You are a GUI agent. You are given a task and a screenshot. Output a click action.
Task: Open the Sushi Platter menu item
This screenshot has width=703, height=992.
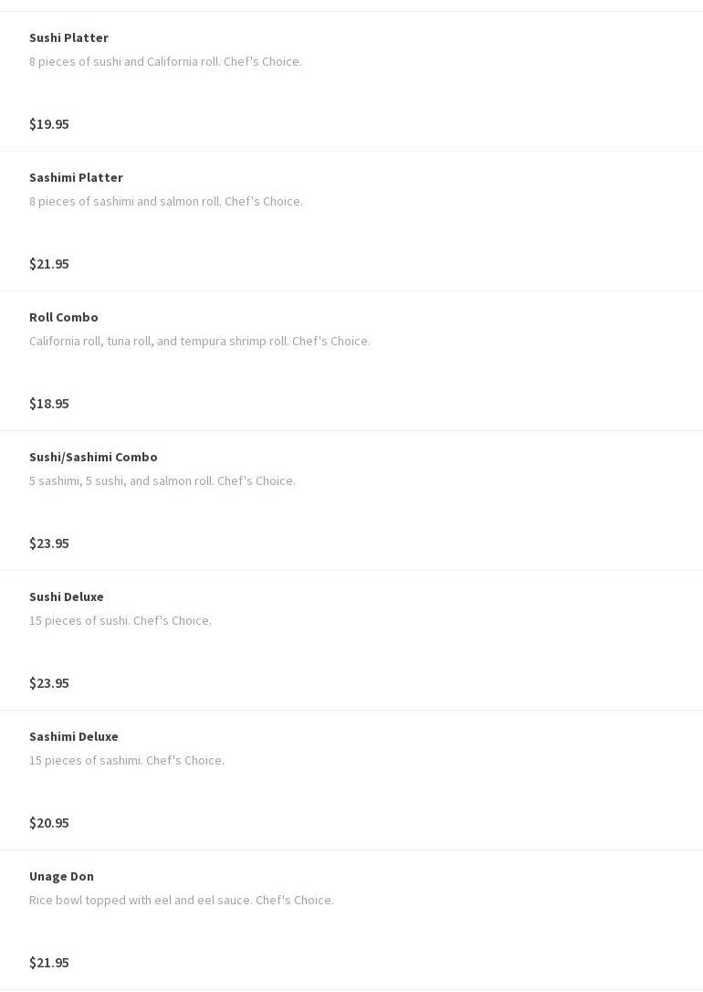(68, 37)
